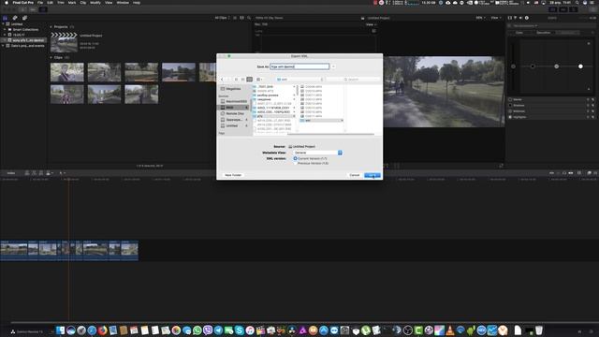Open the VLC cone icon in the Dock

tap(450, 330)
